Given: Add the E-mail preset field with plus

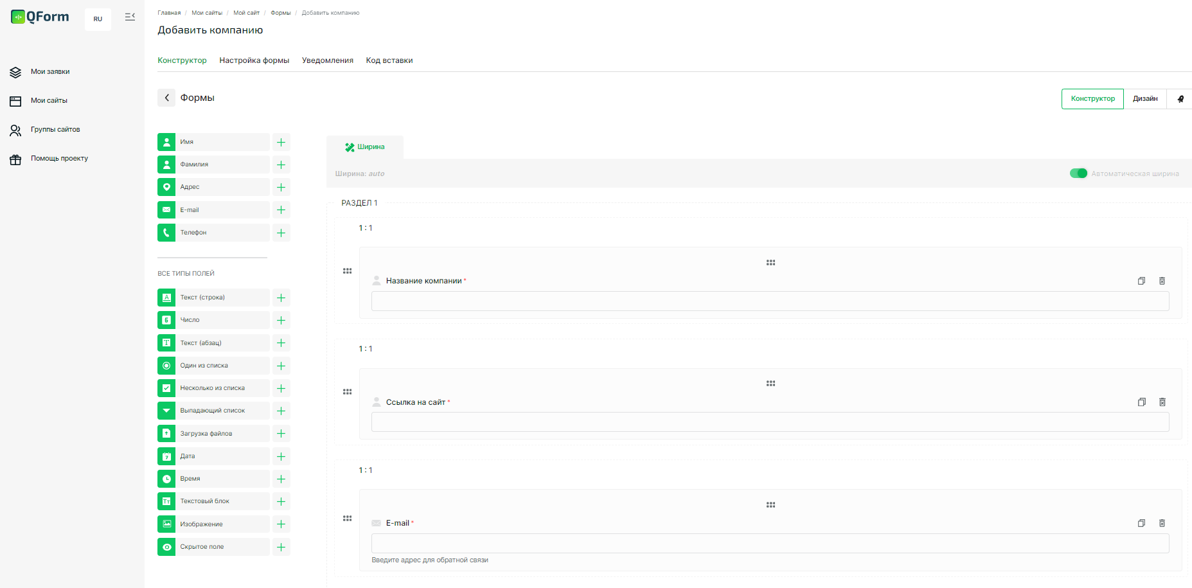Looking at the screenshot, I should tap(281, 210).
